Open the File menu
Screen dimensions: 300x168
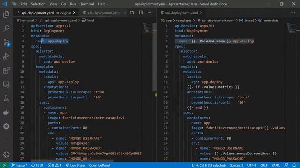pyautogui.click(x=14, y=4)
